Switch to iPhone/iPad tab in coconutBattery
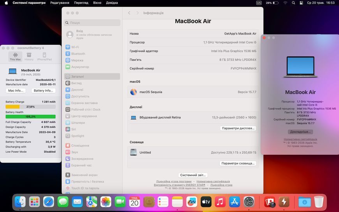Screen dimensions: 339x212 pos(44,57)
